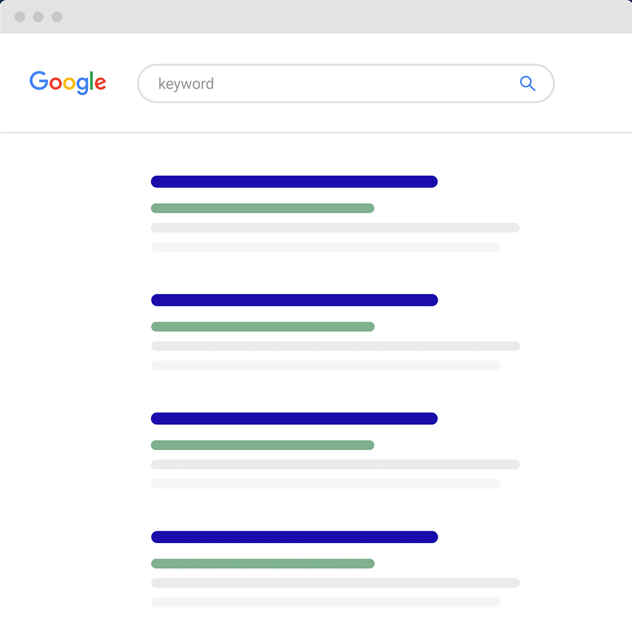
Task: Click the fourth result's lower gray description line
Action: 325,602
